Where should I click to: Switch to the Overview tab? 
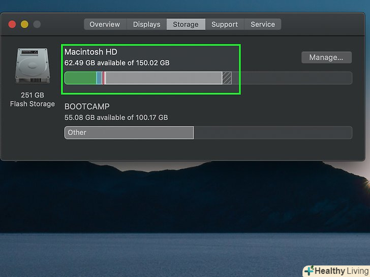pyautogui.click(x=105, y=24)
